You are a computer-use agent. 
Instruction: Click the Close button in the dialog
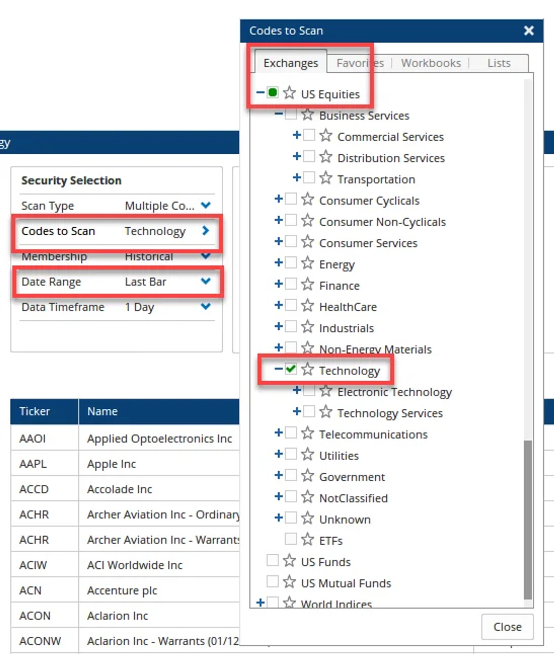(x=507, y=627)
